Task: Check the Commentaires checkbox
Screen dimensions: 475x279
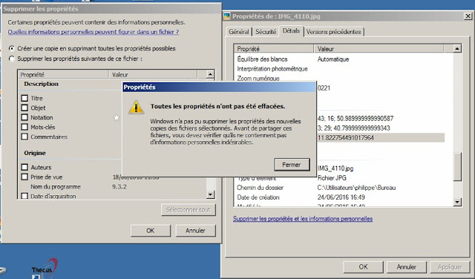Action: [x=24, y=137]
